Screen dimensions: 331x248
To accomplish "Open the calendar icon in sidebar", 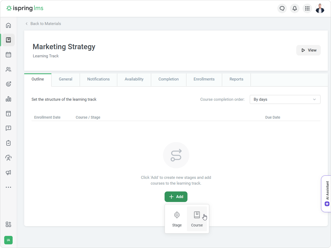I will (x=8, y=55).
